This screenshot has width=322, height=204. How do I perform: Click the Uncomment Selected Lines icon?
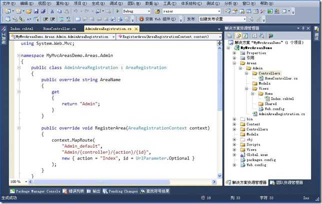pos(68,19)
